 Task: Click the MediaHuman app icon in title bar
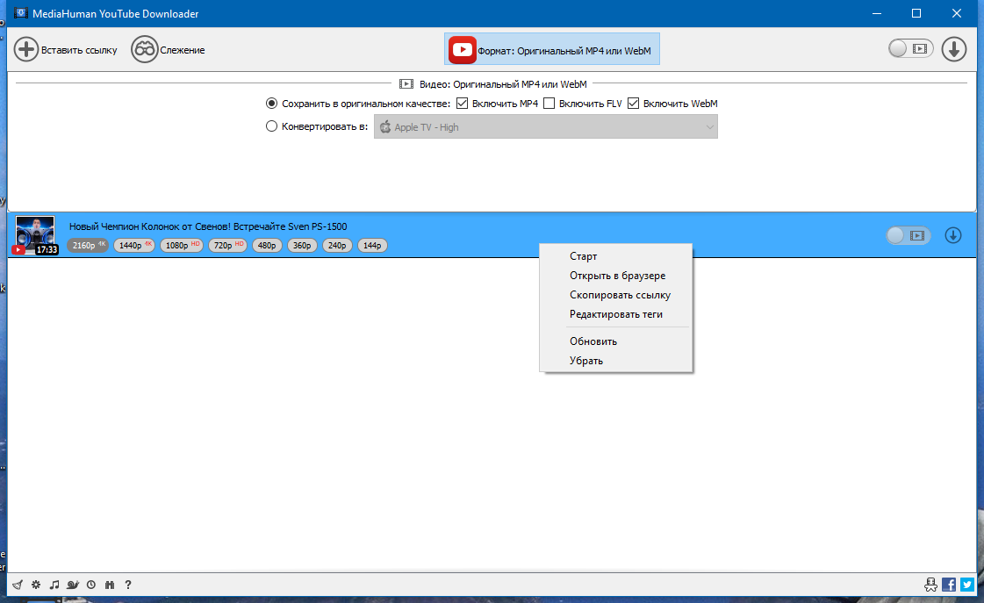pyautogui.click(x=21, y=13)
